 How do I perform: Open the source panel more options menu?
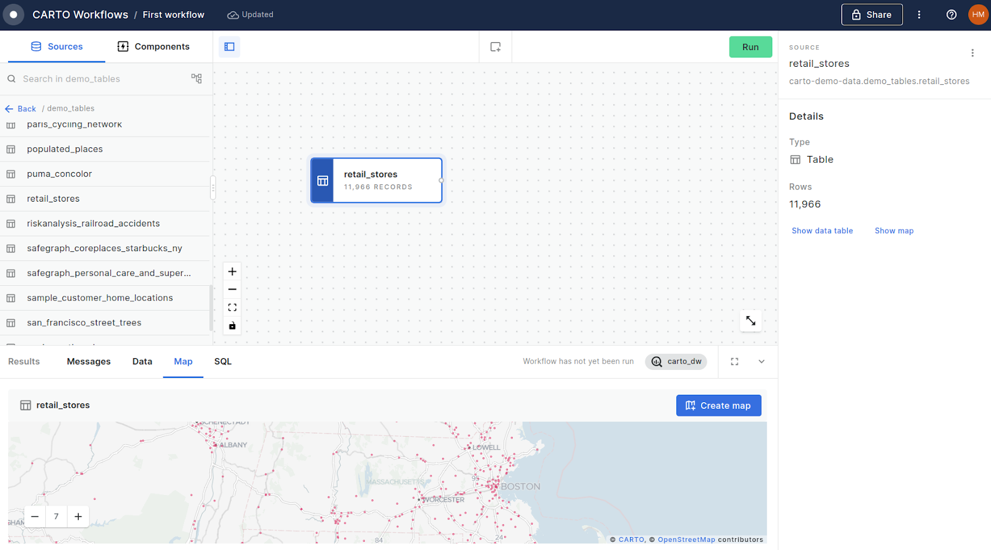point(972,53)
